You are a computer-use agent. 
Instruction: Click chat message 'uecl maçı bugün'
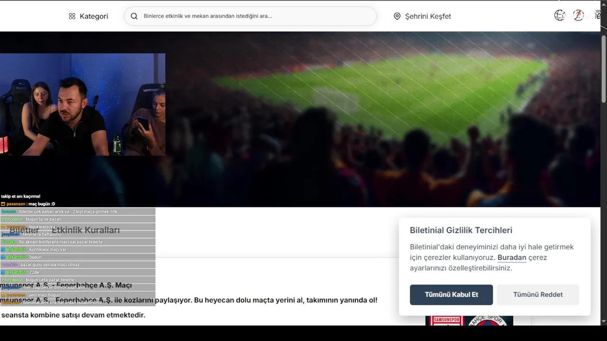click(x=45, y=295)
